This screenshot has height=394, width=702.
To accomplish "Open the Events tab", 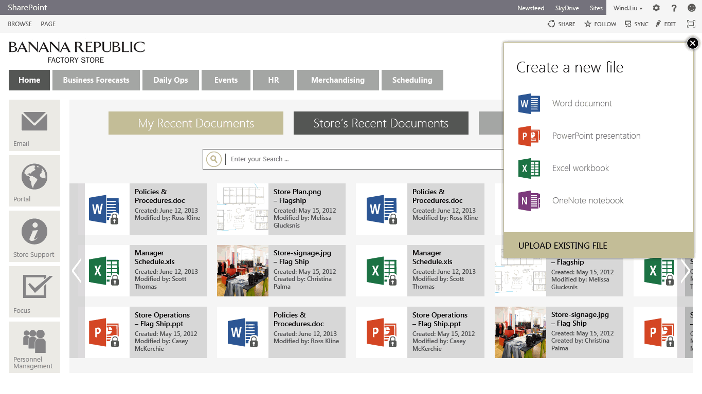I will [226, 80].
